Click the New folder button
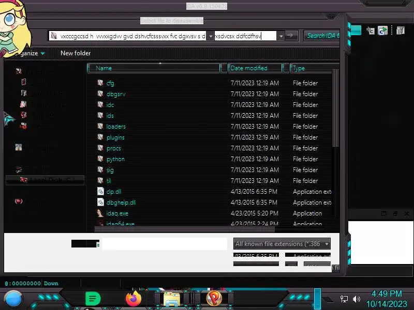Screen dimensions: 414x310 (x=76, y=53)
